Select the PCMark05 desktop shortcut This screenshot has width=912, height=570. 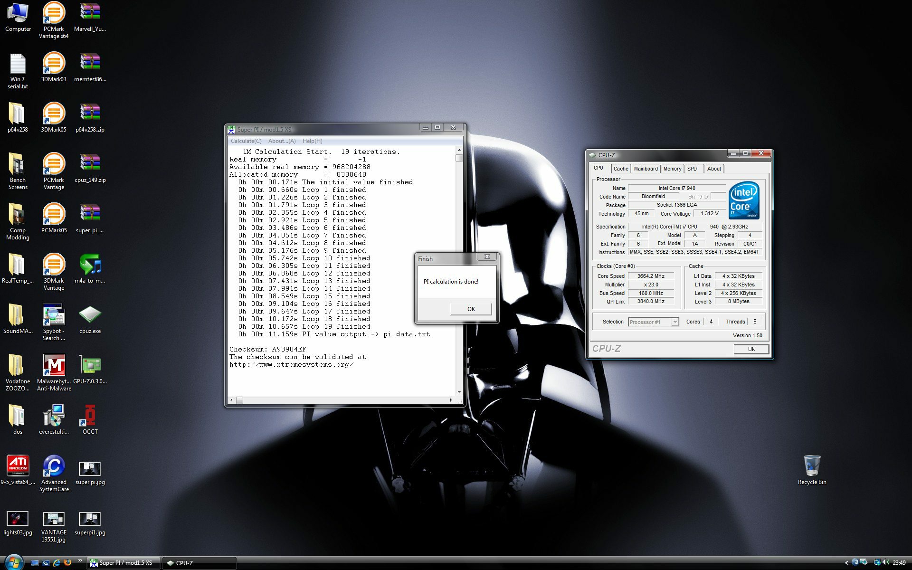tap(54, 218)
